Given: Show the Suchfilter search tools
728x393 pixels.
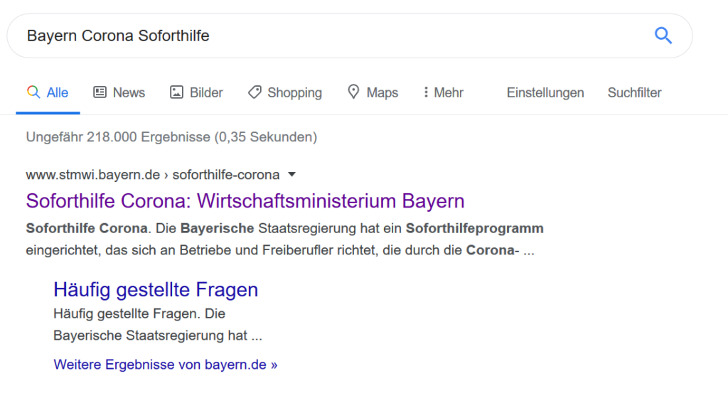Looking at the screenshot, I should coord(634,92).
